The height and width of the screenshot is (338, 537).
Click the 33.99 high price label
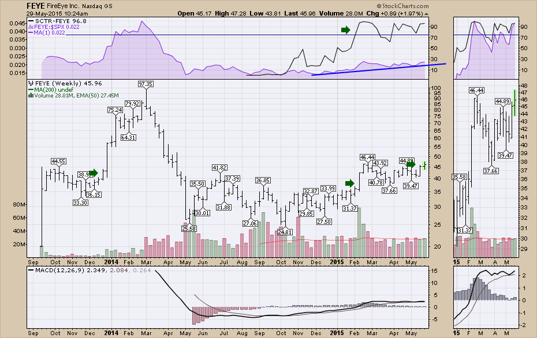tap(328, 189)
